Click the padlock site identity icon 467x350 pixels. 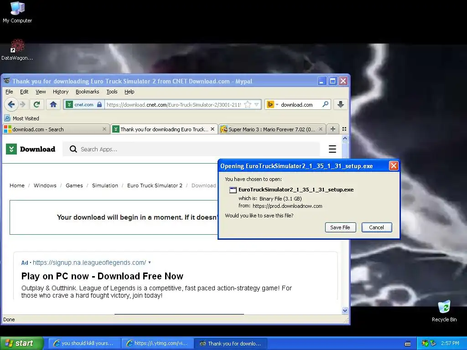99,104
